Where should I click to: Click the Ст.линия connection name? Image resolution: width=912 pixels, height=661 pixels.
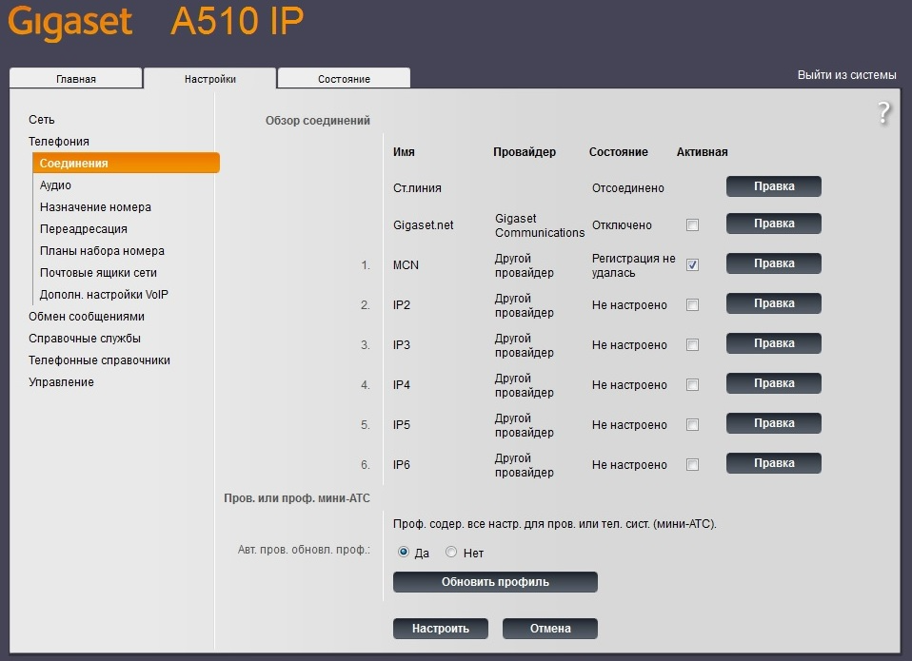[417, 188]
